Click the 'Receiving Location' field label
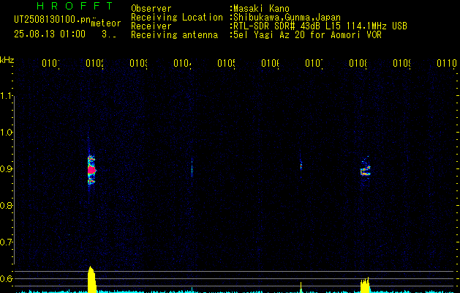460x293 pixels. point(177,18)
